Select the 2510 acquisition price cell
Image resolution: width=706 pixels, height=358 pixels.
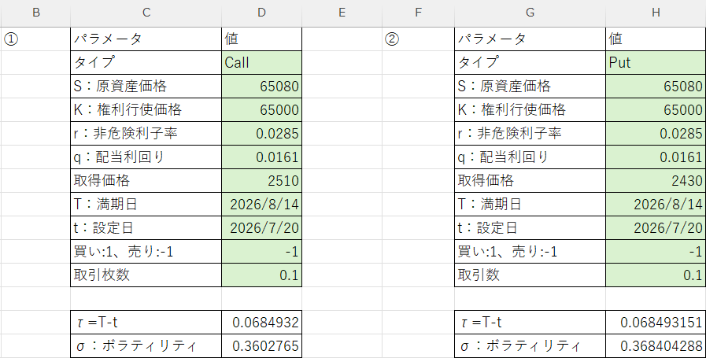point(261,181)
